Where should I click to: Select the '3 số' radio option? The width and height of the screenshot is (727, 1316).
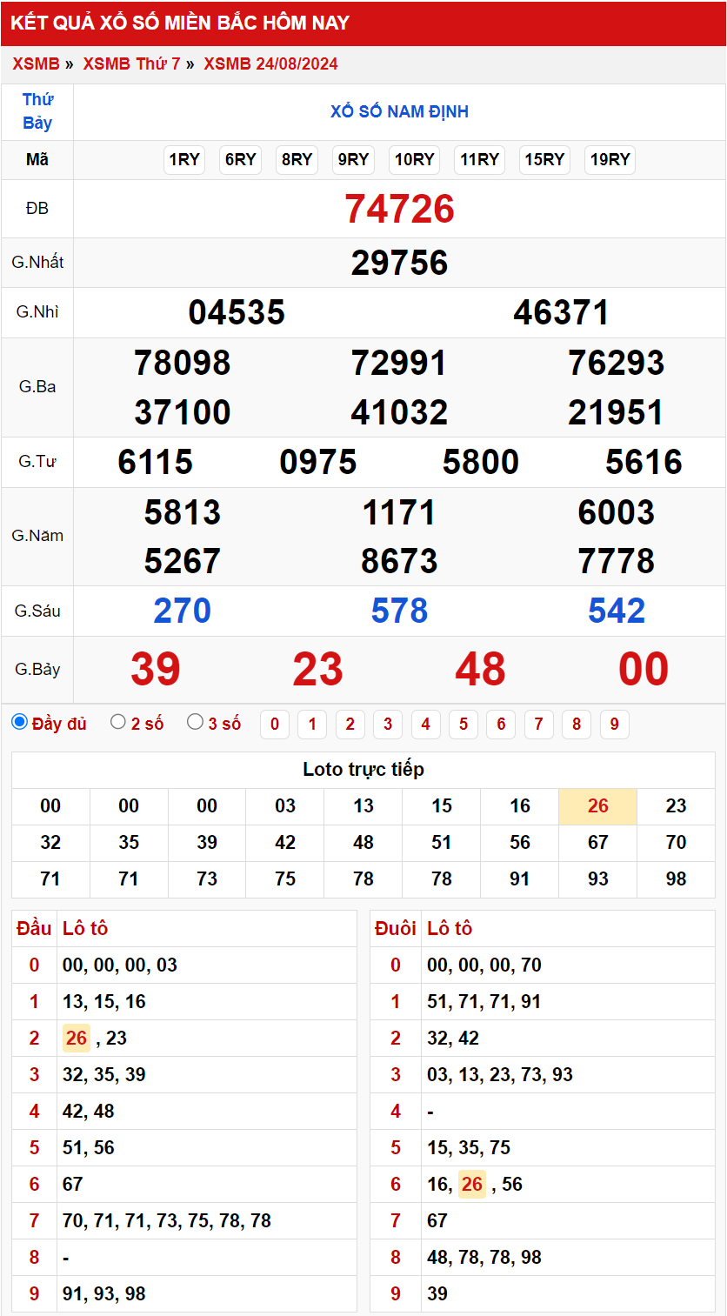click(x=196, y=722)
